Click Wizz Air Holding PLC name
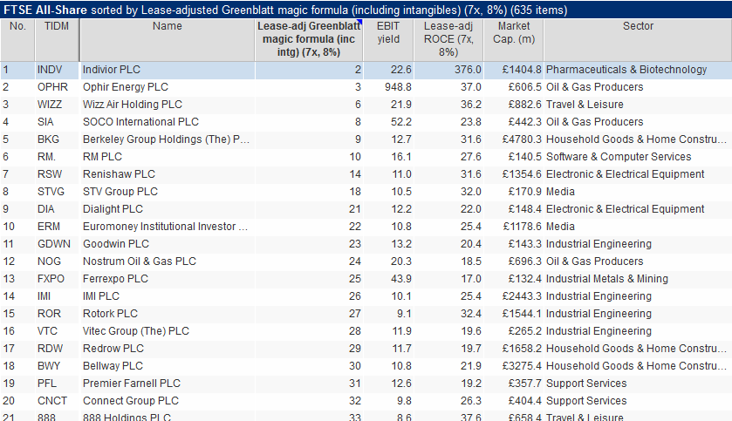Viewport: 732px width, 421px height. pyautogui.click(x=168, y=105)
